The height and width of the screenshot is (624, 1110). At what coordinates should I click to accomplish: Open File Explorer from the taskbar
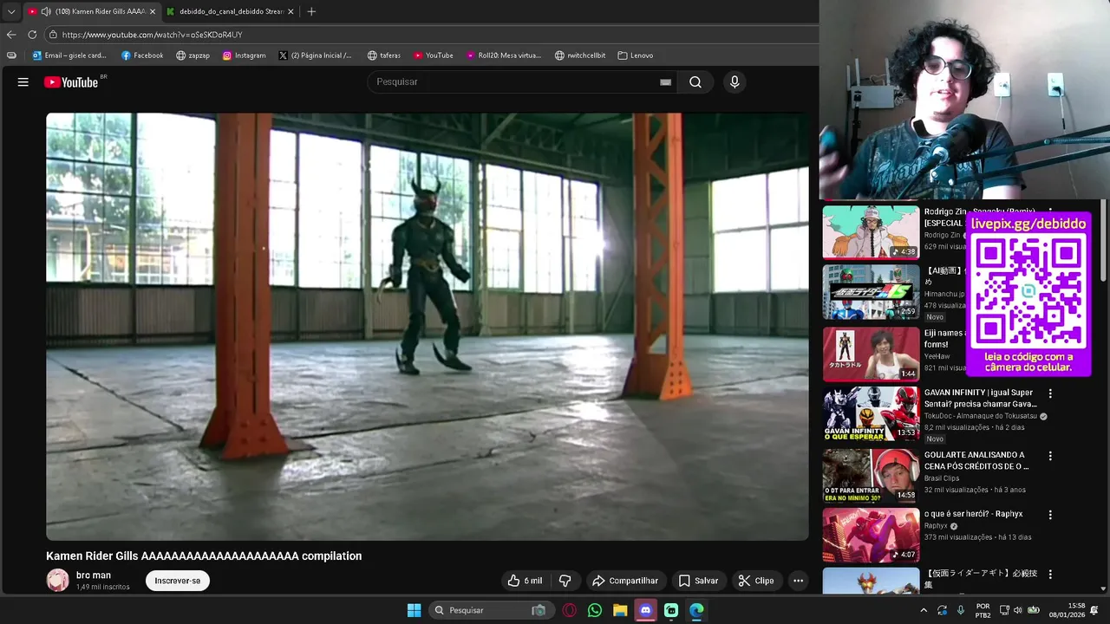click(620, 610)
